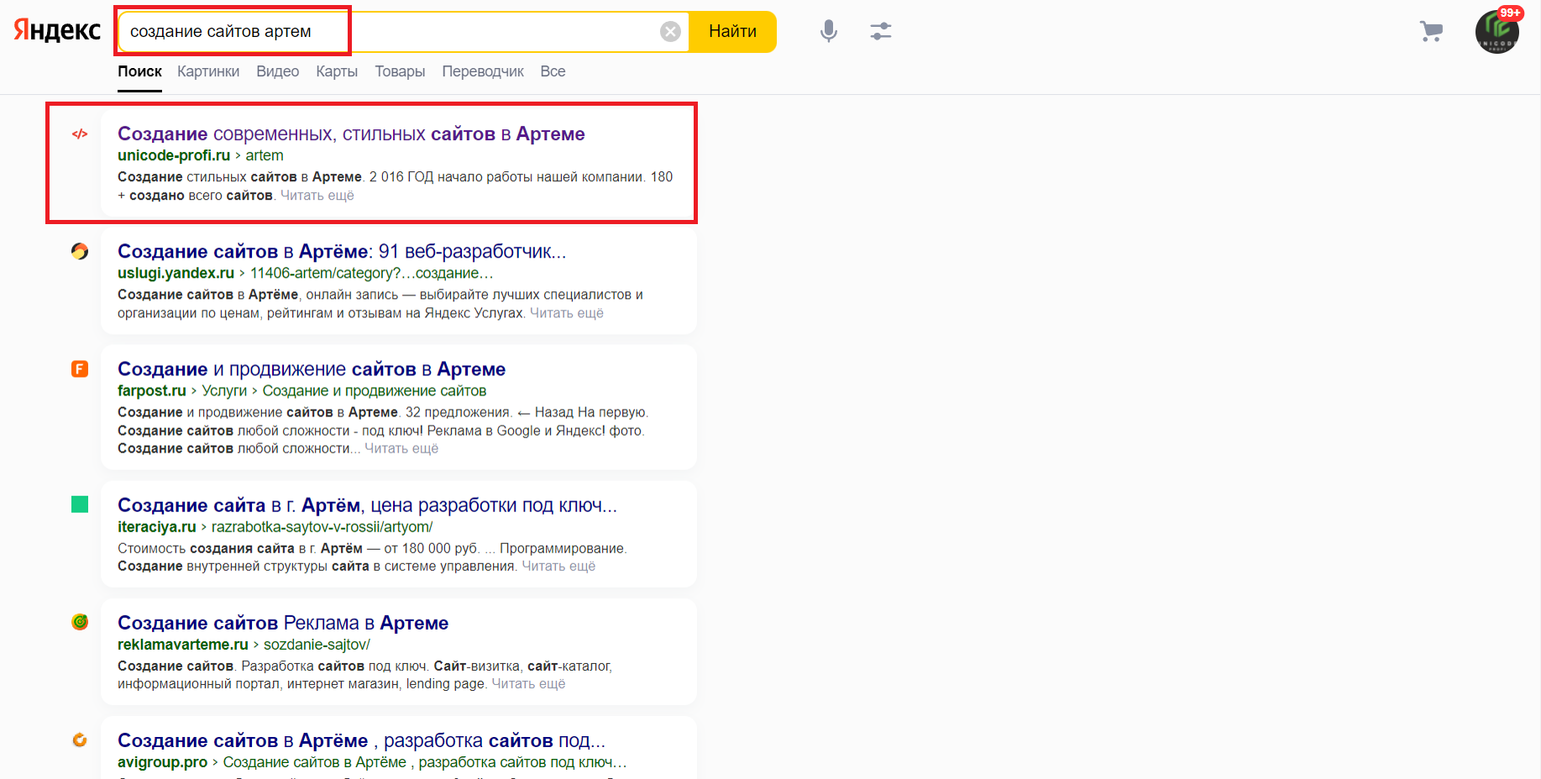Click the uslugi.yandex.ru favicon
Viewport: 1541px width, 779px height.
[80, 251]
